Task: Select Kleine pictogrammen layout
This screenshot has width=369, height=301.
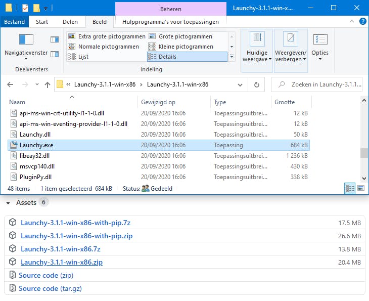Action: (186, 47)
